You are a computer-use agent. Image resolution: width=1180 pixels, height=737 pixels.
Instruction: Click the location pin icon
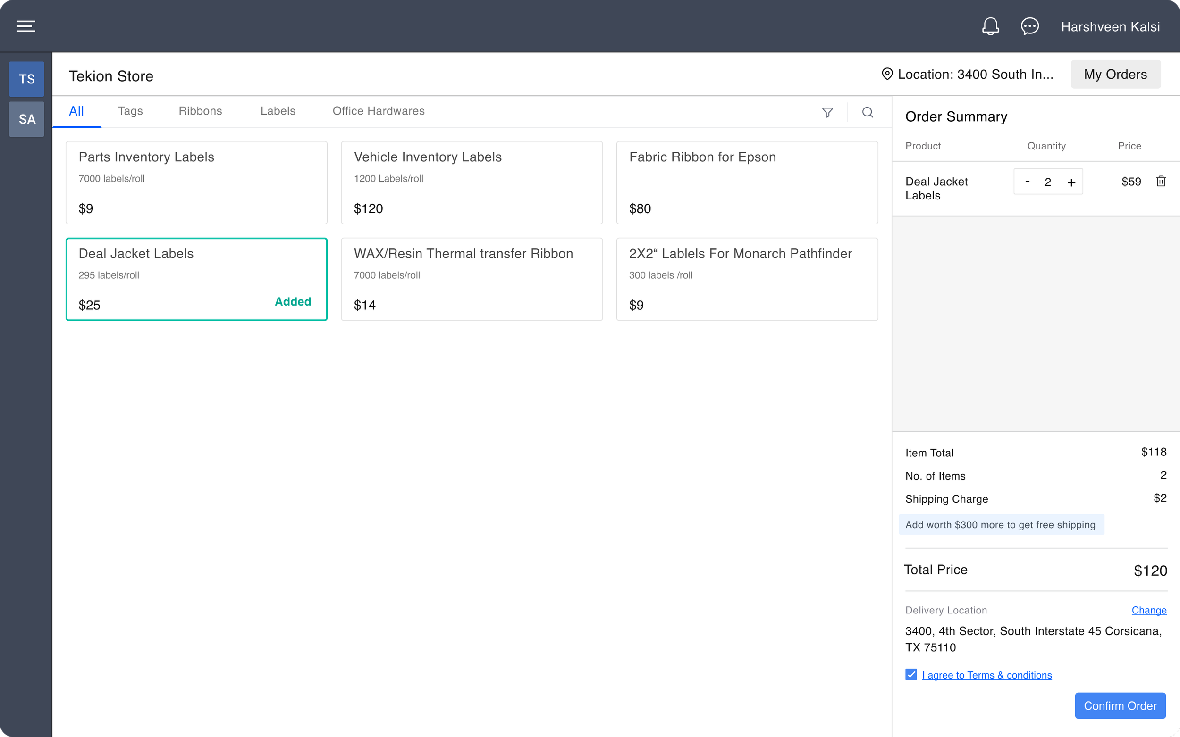tap(887, 74)
